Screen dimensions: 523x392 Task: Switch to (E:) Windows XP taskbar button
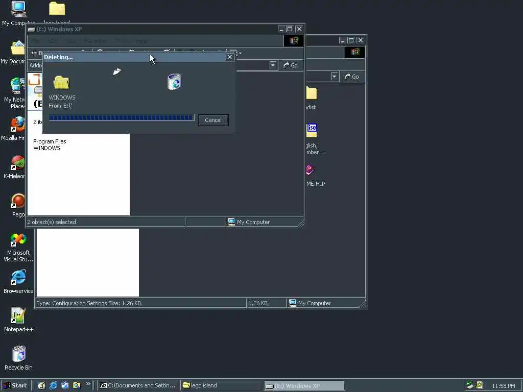(x=304, y=386)
